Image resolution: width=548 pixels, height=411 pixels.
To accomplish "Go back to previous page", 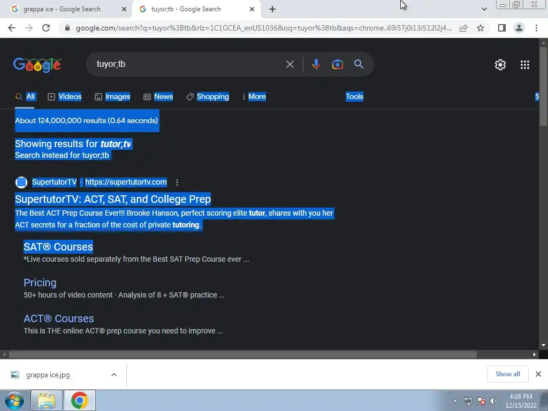I will [x=12, y=28].
